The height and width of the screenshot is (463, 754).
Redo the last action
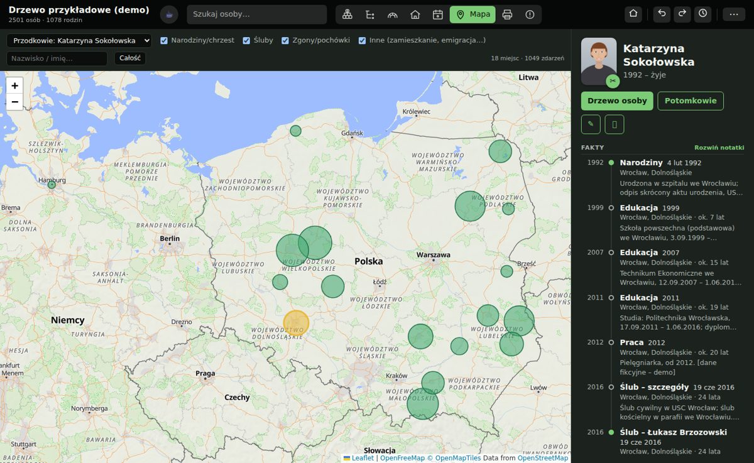click(x=682, y=14)
